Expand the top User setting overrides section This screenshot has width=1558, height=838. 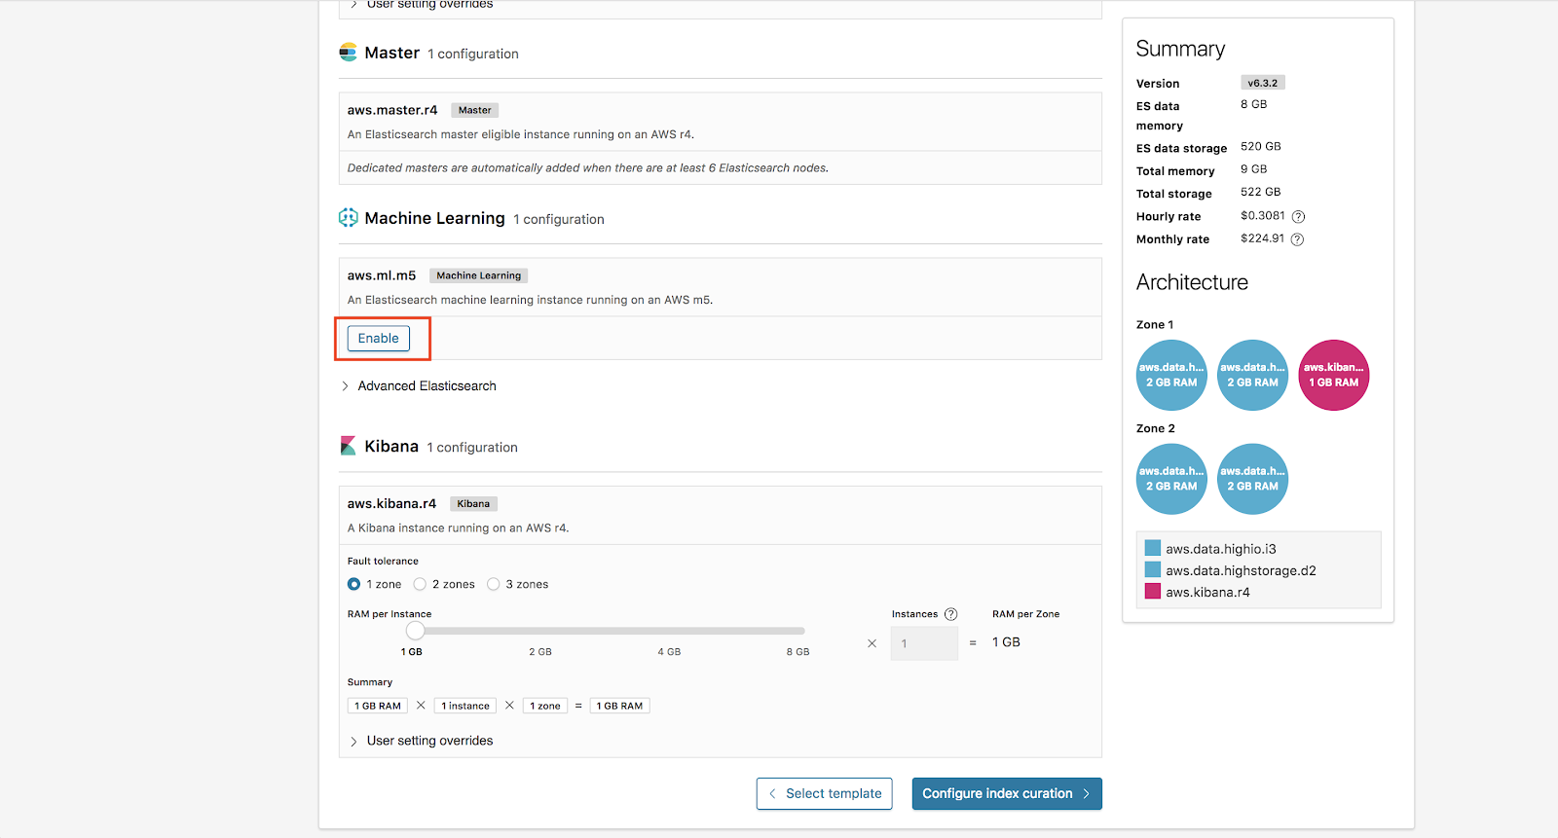click(422, 5)
